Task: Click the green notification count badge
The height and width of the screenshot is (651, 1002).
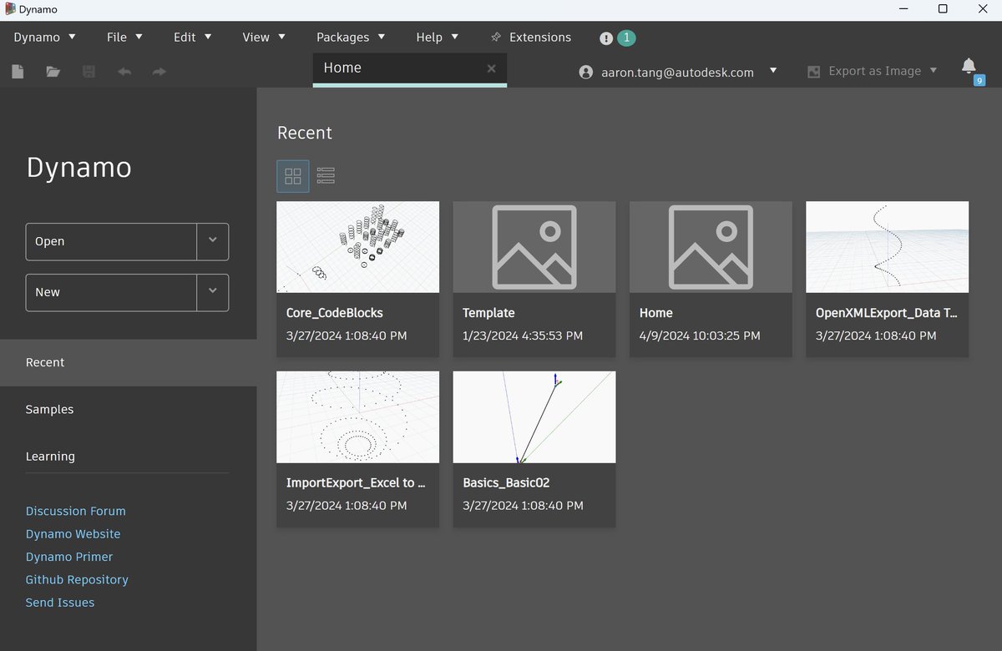Action: pos(626,38)
